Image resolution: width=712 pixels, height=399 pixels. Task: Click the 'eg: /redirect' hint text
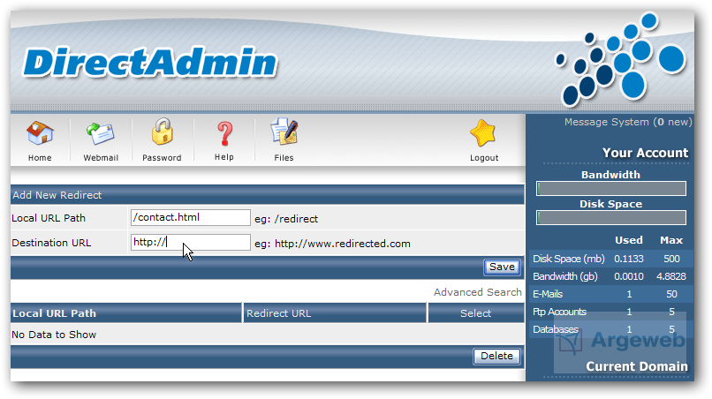tap(286, 219)
